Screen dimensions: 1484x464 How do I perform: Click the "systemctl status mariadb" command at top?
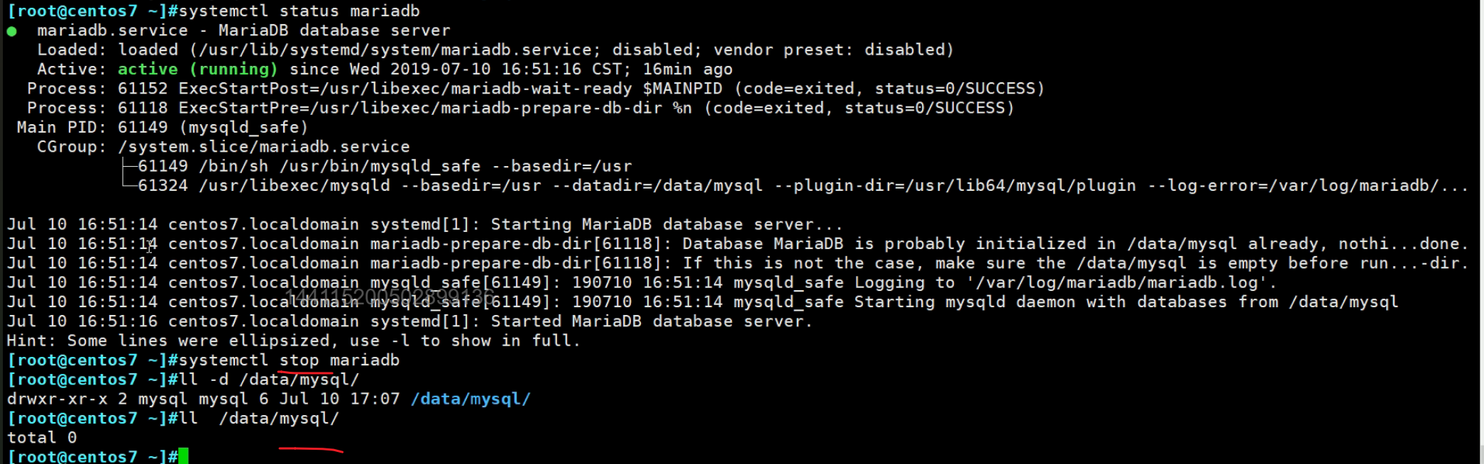(x=299, y=11)
